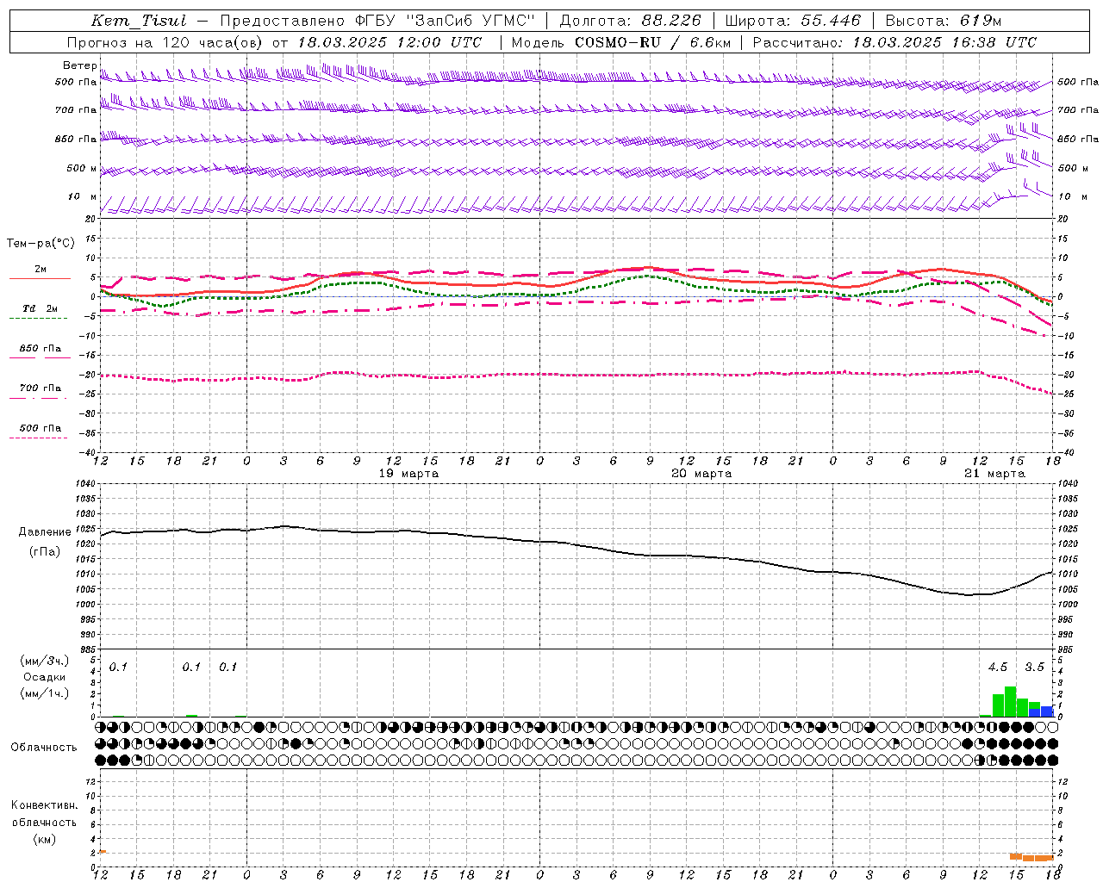Click the model name "COSMO-RU / 6.6км"

tap(652, 42)
